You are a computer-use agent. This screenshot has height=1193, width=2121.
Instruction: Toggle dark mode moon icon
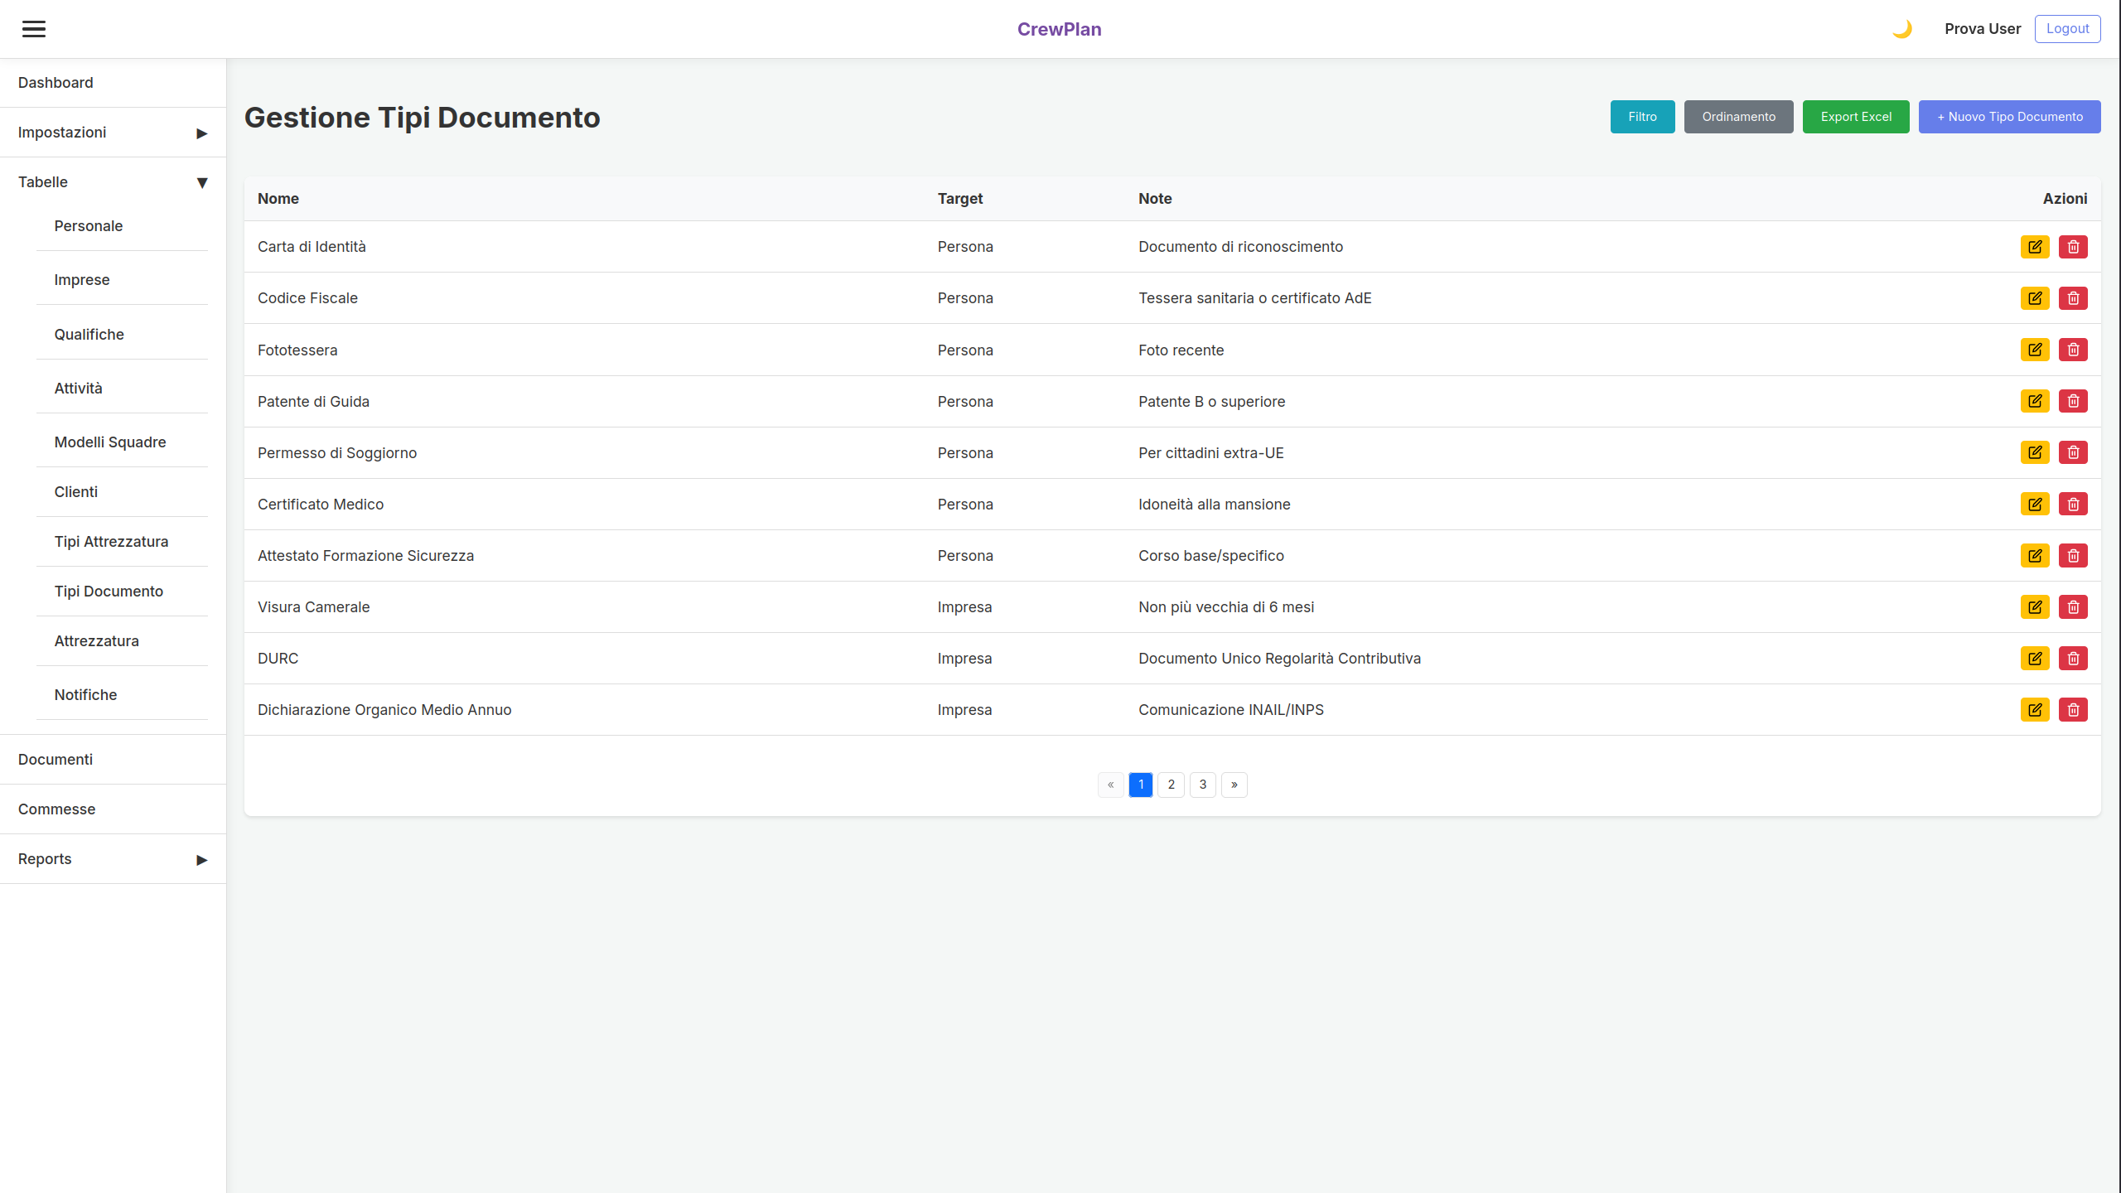(1902, 29)
